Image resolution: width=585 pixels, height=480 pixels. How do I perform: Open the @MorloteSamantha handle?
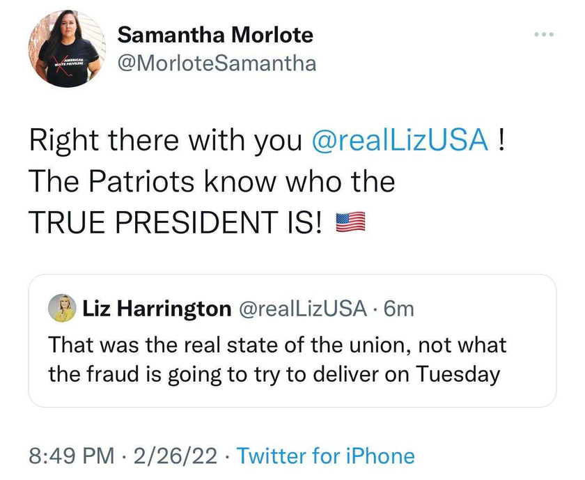pyautogui.click(x=217, y=63)
